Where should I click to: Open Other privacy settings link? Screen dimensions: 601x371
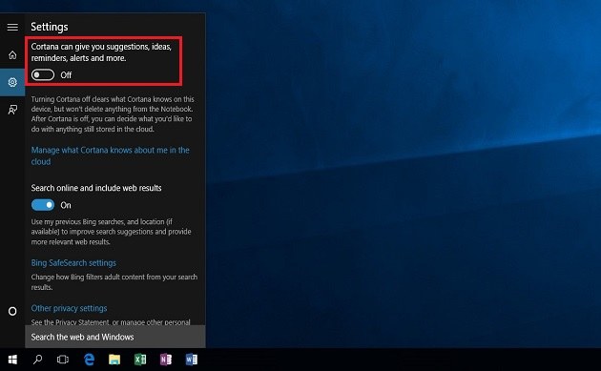(x=69, y=308)
